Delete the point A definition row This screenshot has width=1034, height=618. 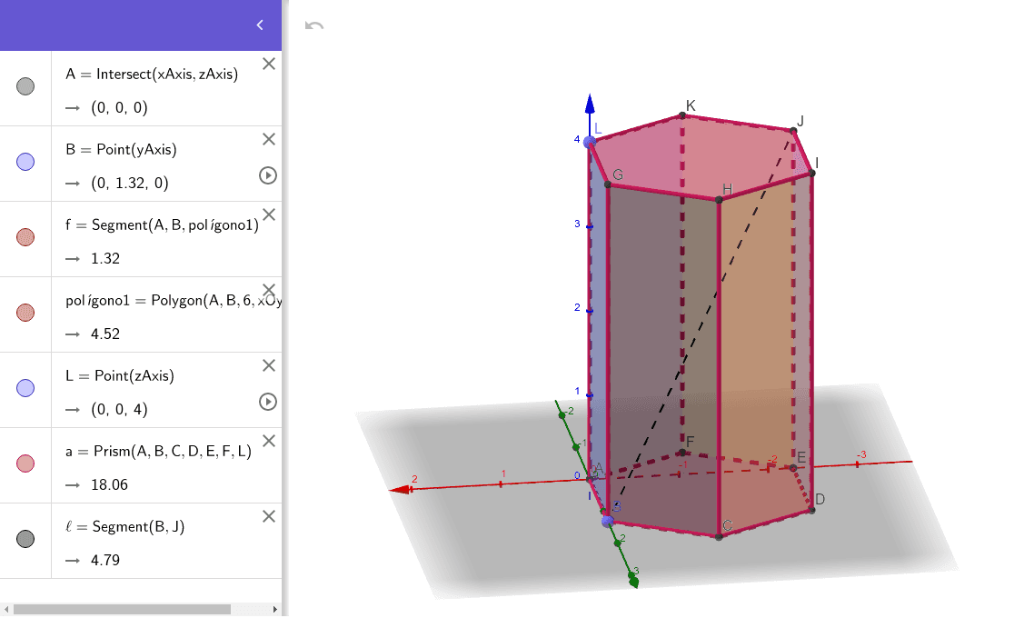click(268, 64)
